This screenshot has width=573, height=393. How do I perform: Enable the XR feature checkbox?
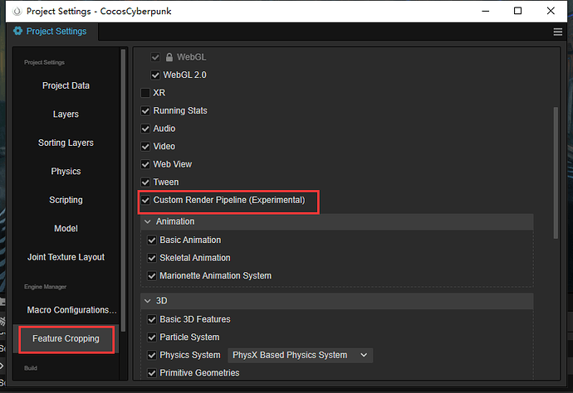146,93
